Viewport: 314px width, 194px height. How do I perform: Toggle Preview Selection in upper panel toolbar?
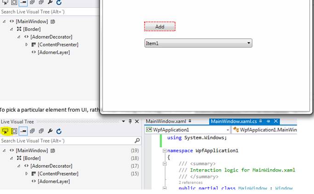(23, 2)
